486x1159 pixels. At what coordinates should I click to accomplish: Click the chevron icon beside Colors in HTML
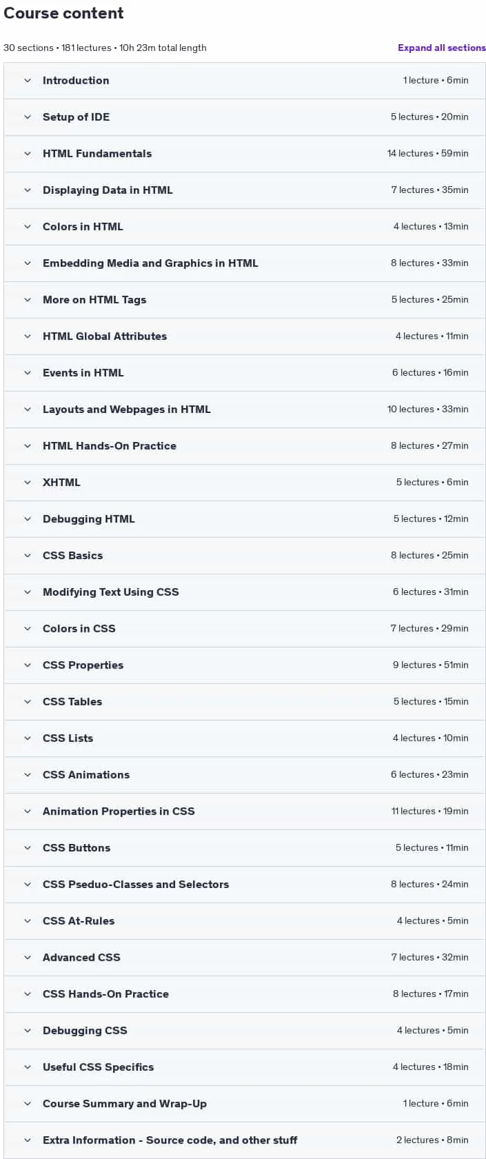(28, 227)
